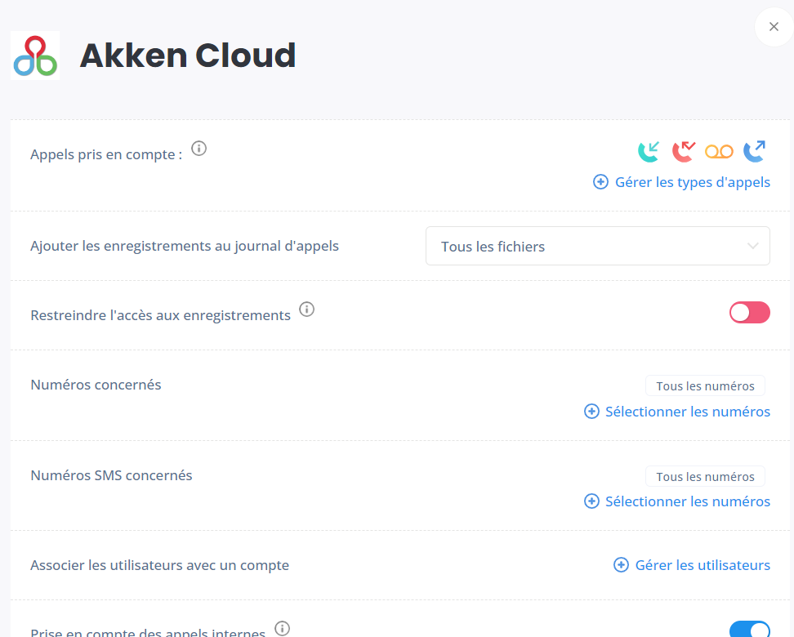Select numbers for Numéros SMS concernés
The image size is (794, 637).
[677, 501]
